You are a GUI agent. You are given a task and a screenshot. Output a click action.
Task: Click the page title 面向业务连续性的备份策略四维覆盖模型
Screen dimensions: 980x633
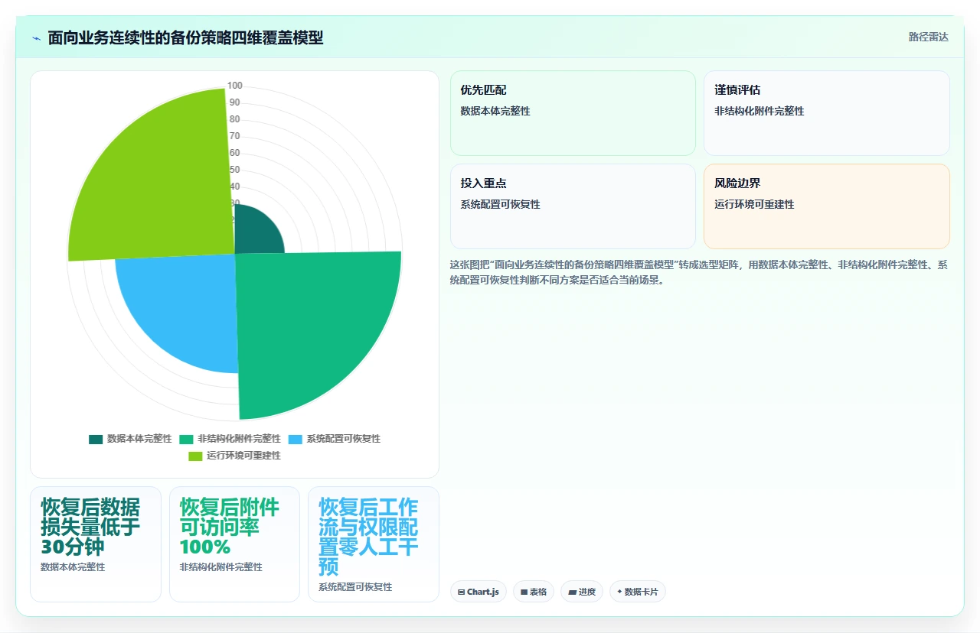click(185, 38)
